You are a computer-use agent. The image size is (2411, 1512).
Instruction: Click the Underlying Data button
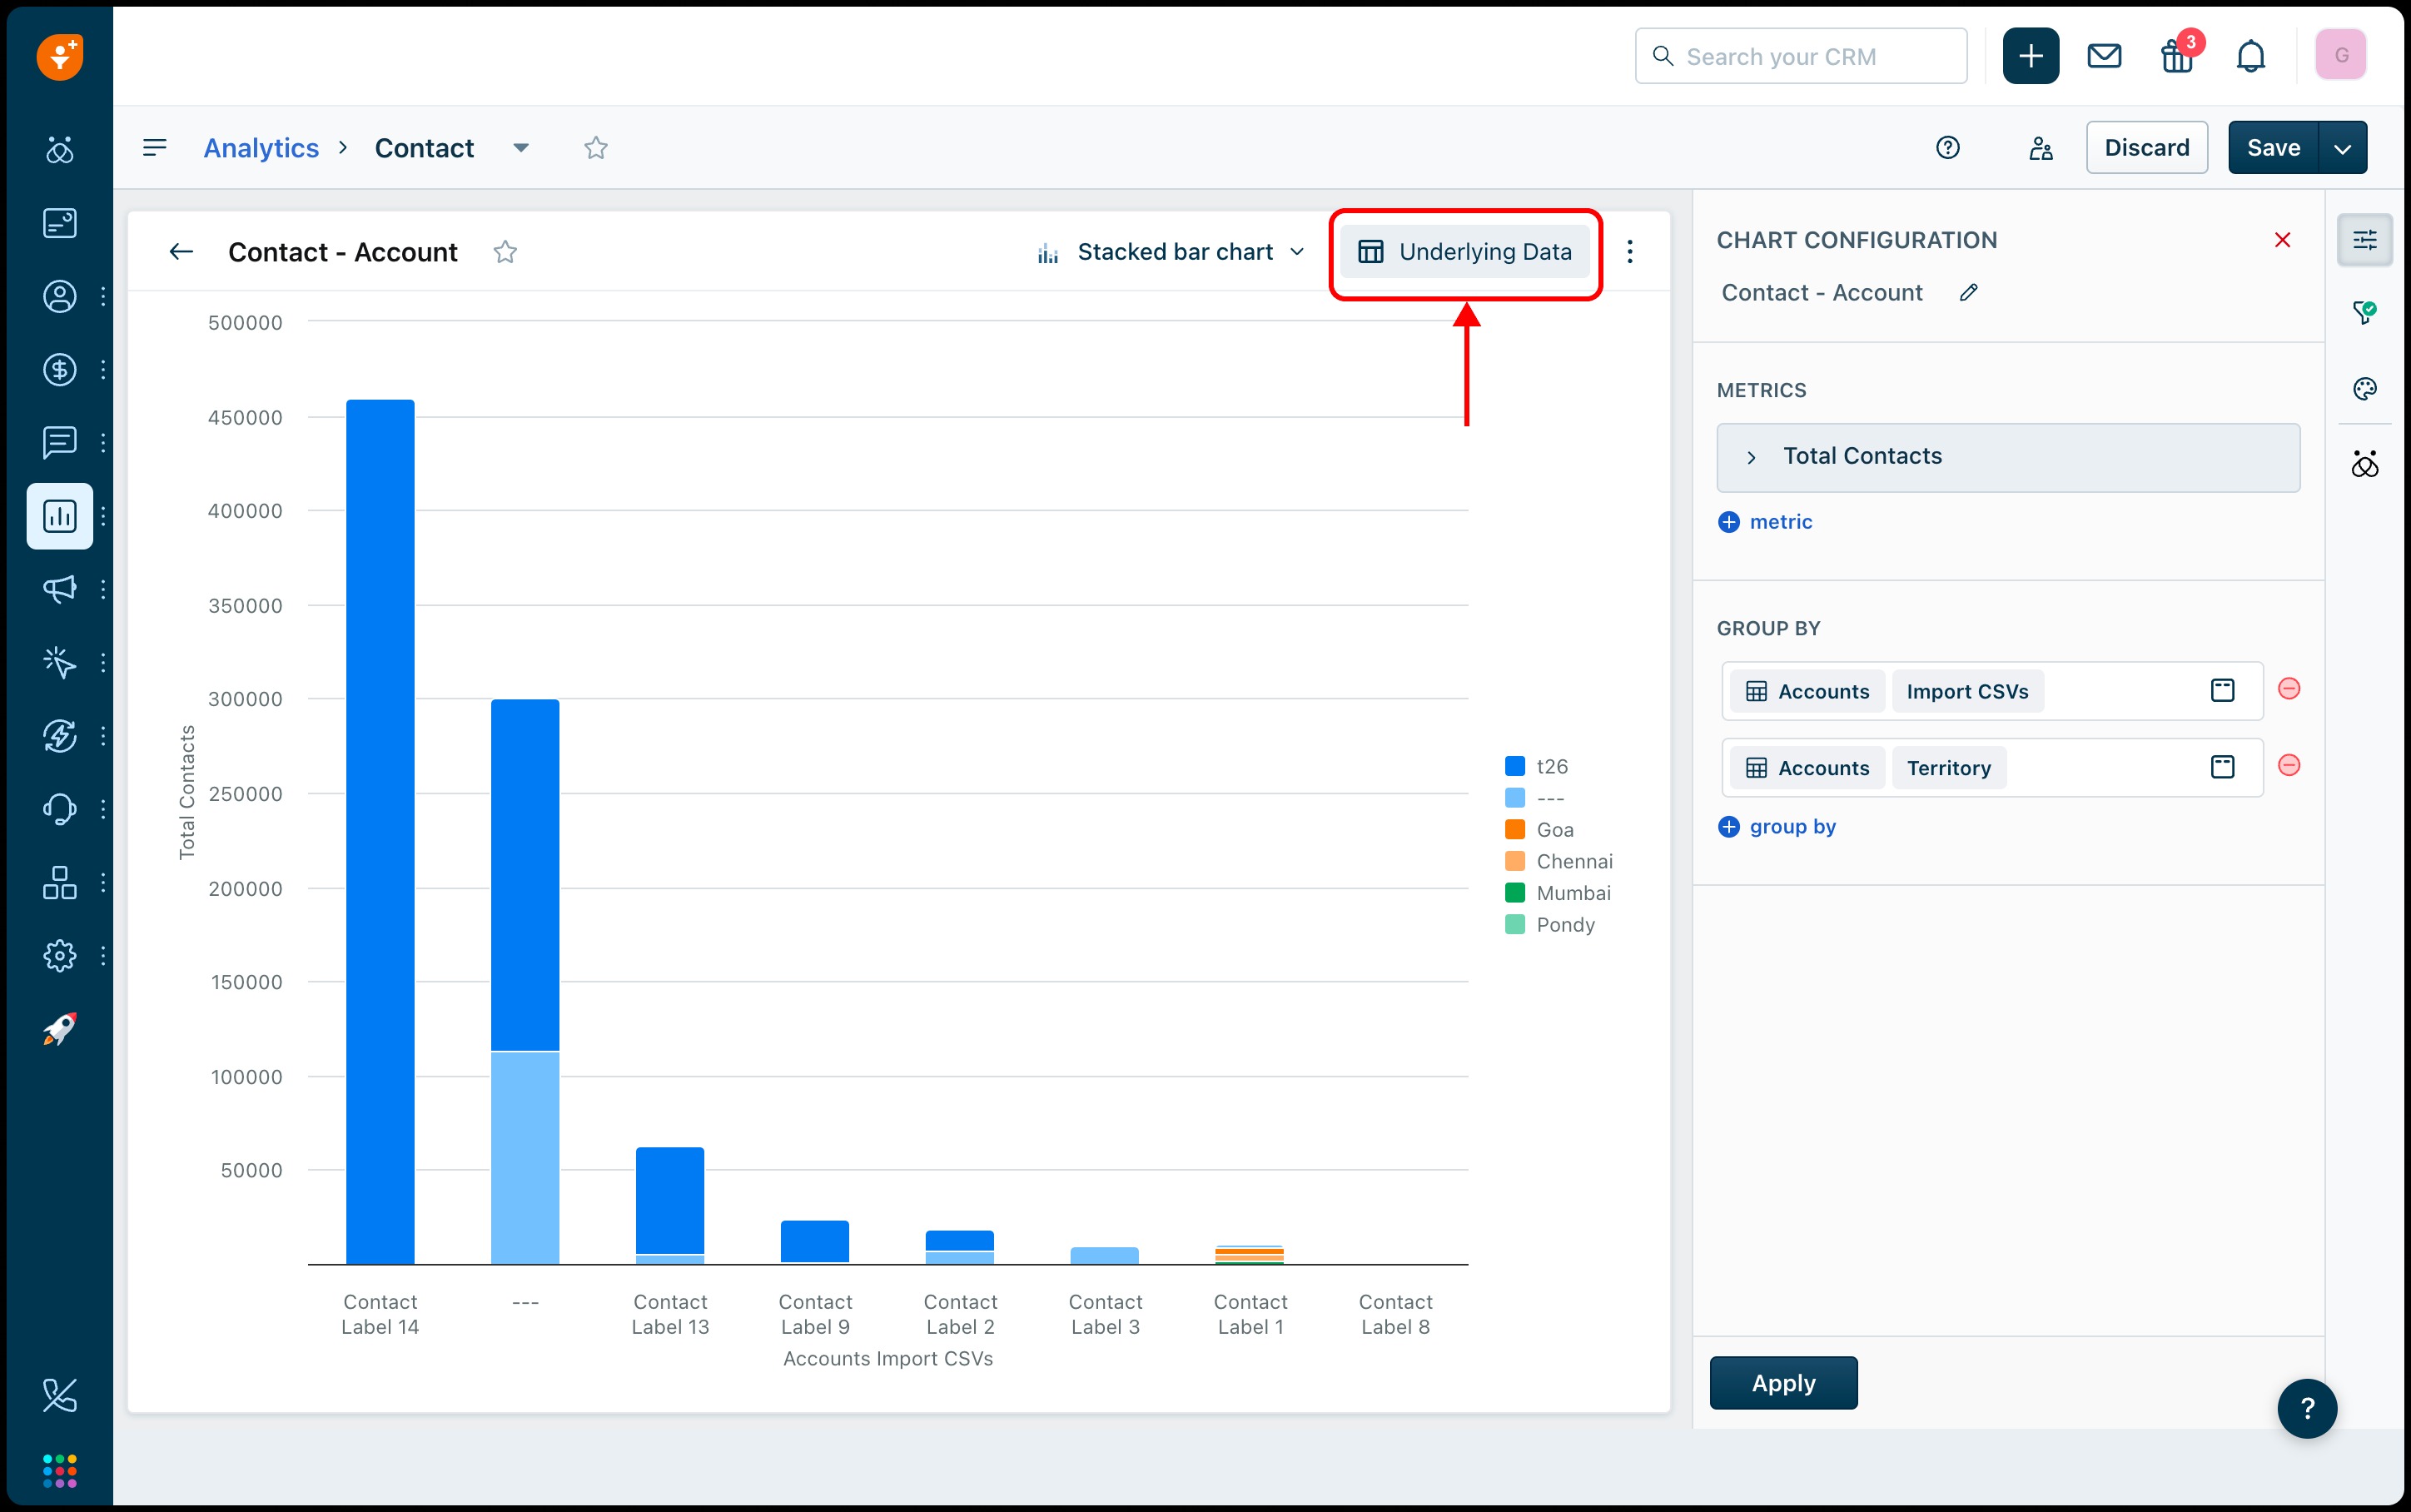[x=1465, y=252]
